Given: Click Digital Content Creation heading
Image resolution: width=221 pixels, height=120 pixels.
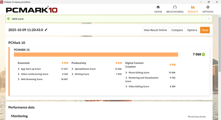Looking at the screenshot, I should coord(134,65).
